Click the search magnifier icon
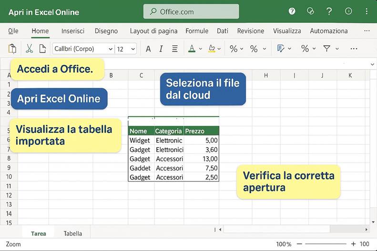 point(153,11)
